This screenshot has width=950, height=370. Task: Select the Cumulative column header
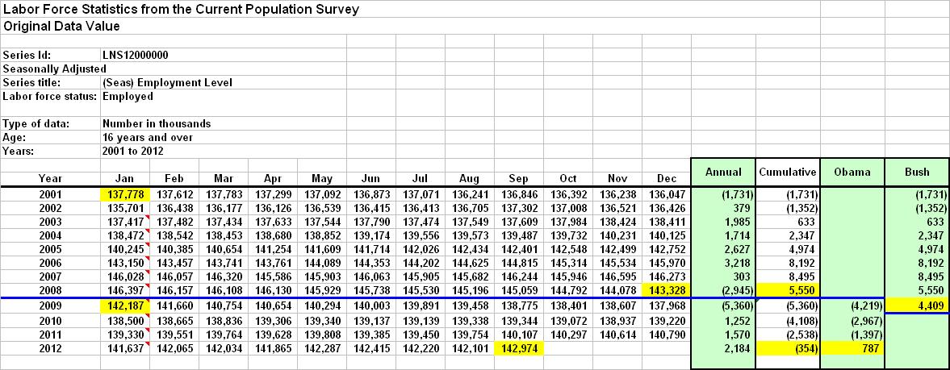pyautogui.click(x=788, y=172)
